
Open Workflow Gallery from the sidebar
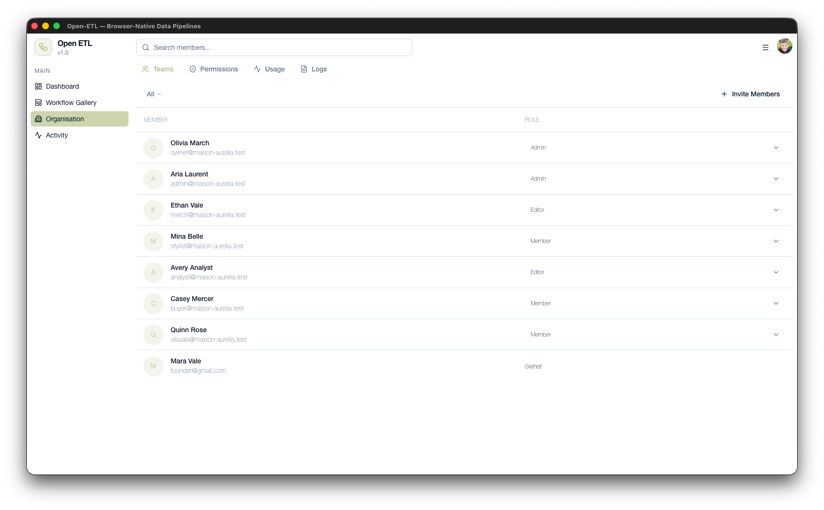[80, 103]
